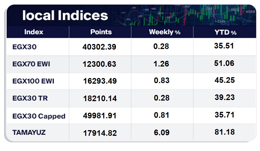
Task: Select the 81.18 YTD percentage
Action: [x=224, y=132]
